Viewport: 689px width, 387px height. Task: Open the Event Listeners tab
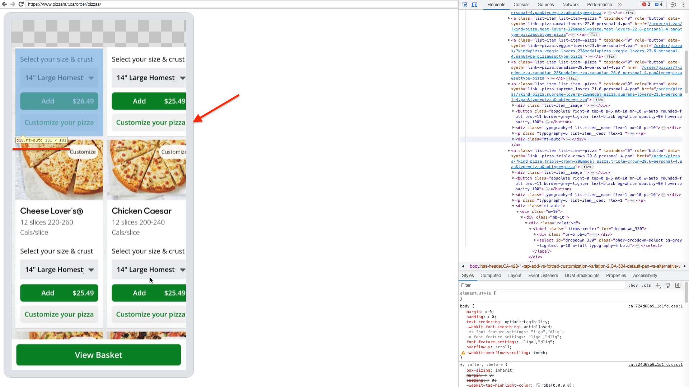click(x=543, y=276)
